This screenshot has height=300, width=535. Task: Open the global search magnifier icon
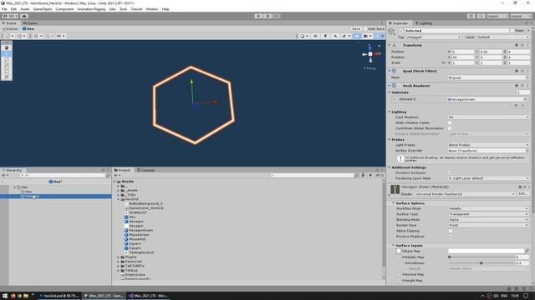pos(481,16)
